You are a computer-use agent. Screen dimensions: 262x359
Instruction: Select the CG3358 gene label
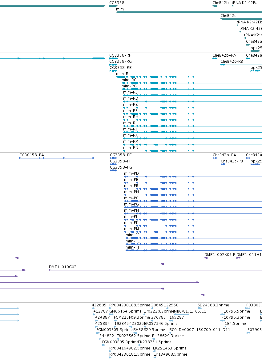coord(117,3)
